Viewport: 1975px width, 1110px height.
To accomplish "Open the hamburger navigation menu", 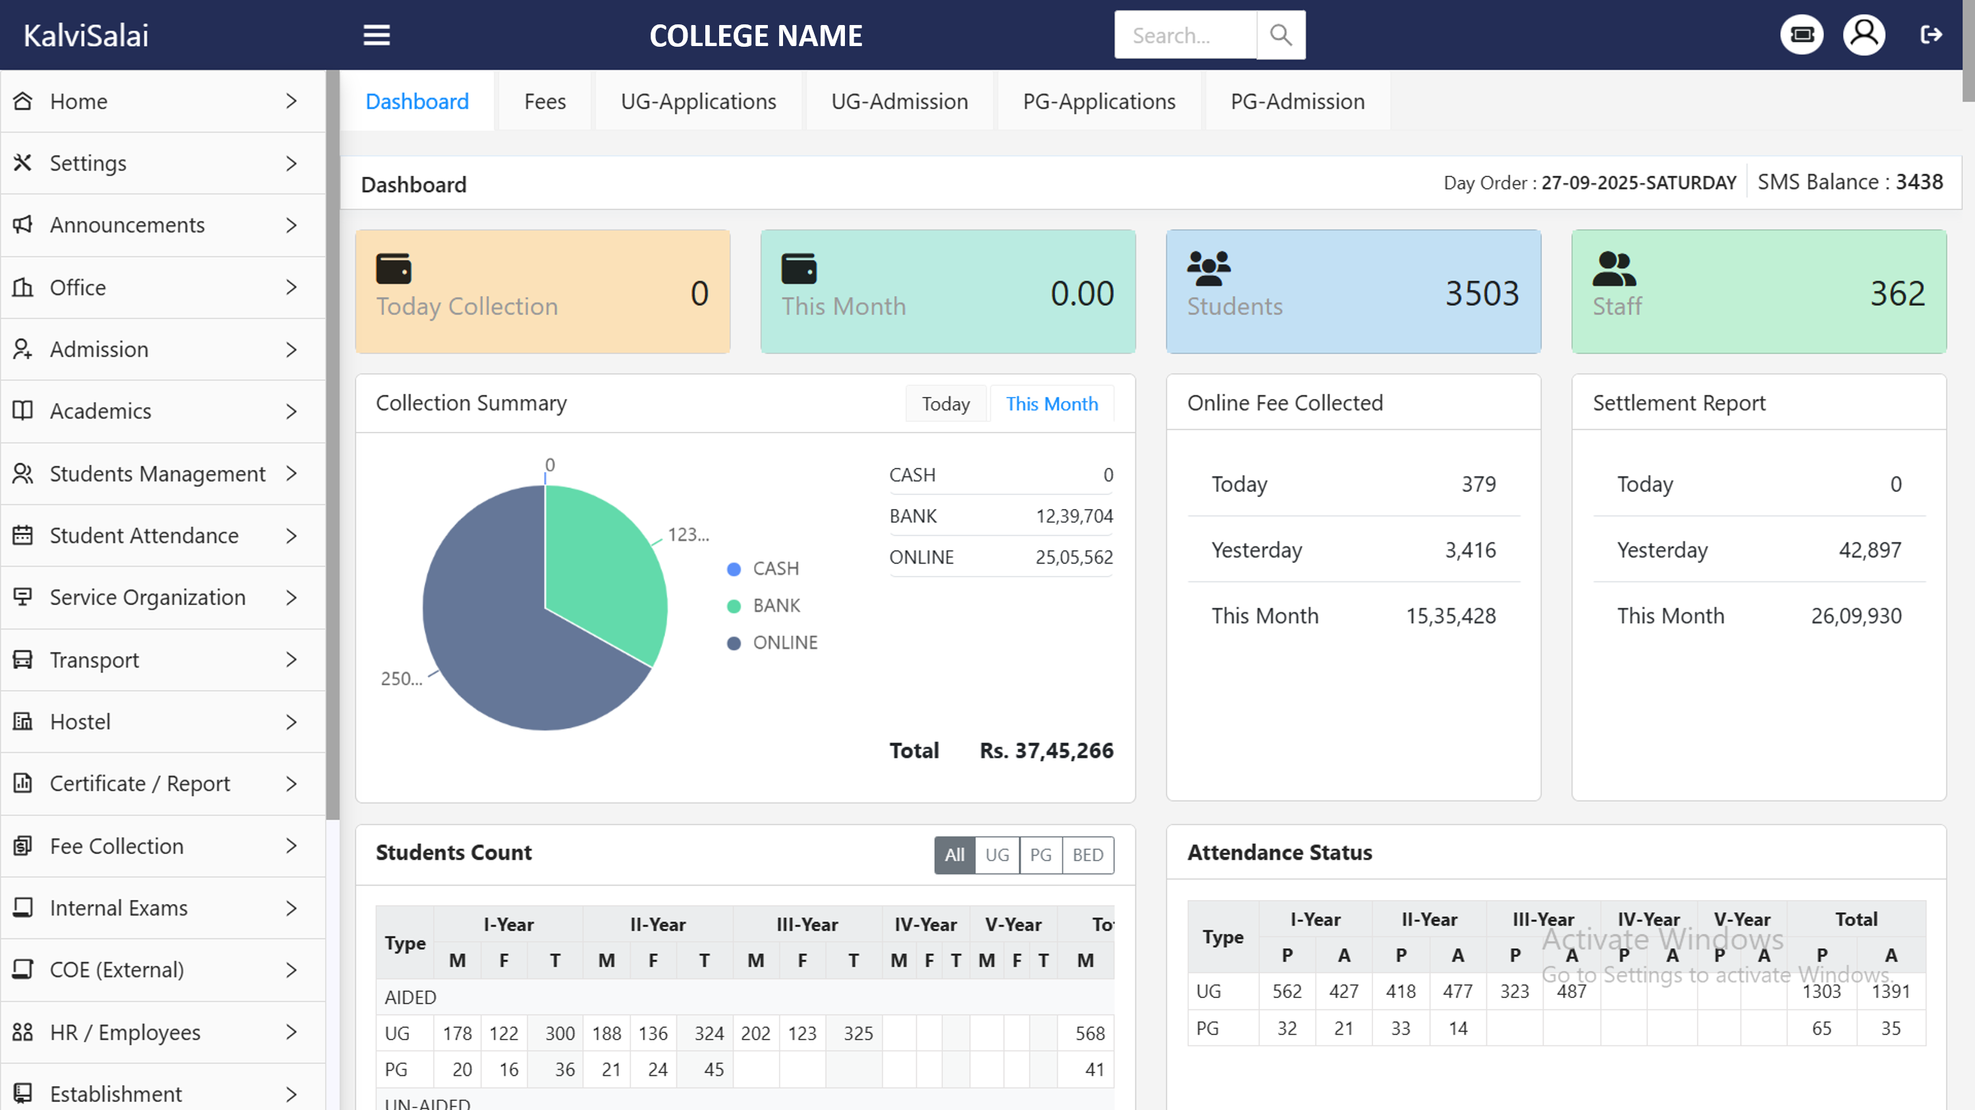I will (x=377, y=34).
